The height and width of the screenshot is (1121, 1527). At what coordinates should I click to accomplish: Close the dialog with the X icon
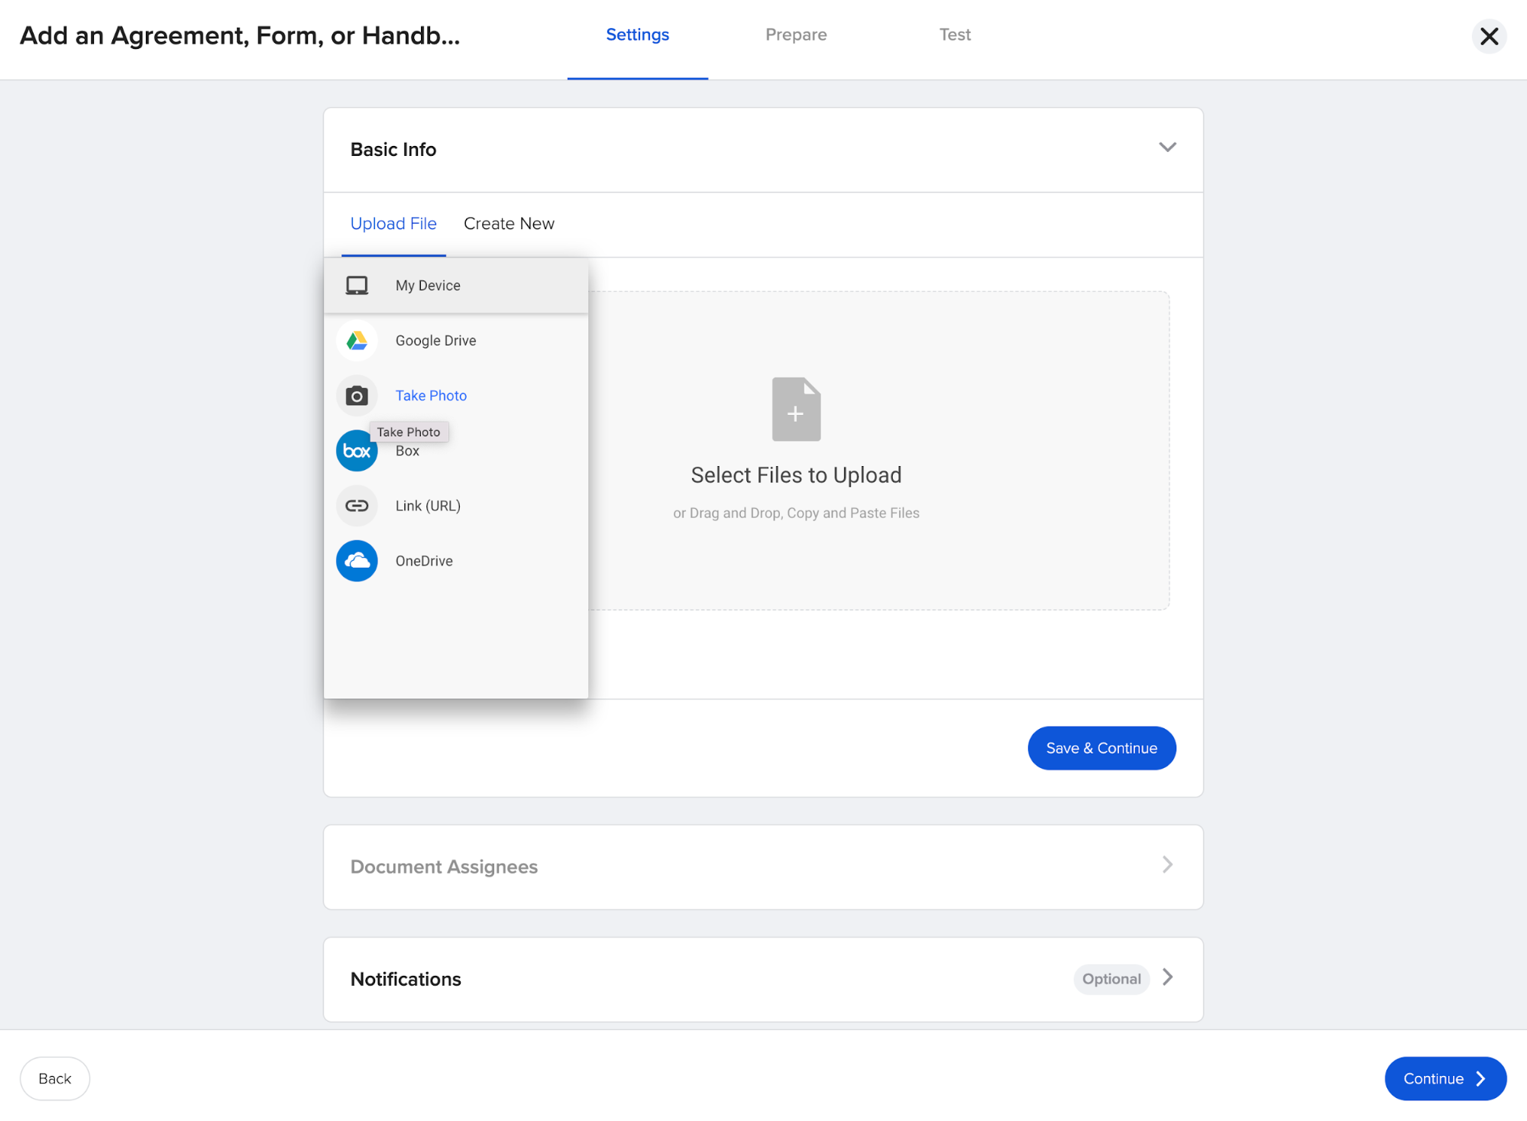click(x=1489, y=36)
